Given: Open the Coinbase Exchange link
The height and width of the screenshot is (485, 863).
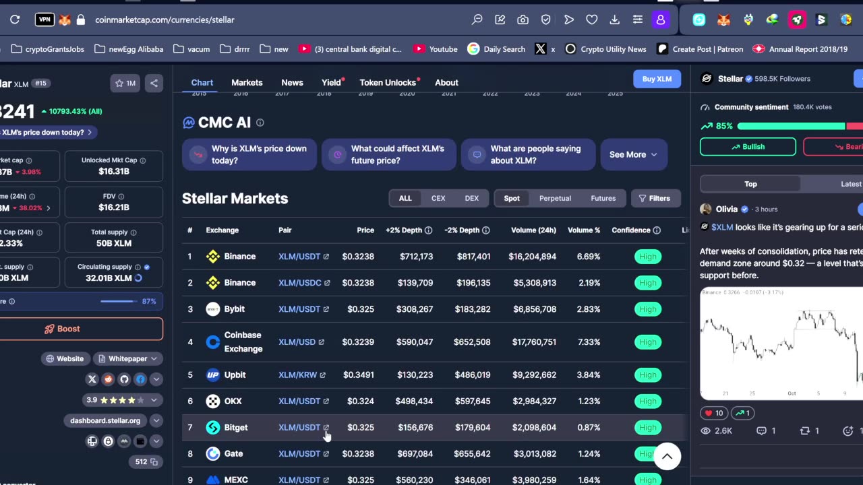Looking at the screenshot, I should tap(243, 342).
